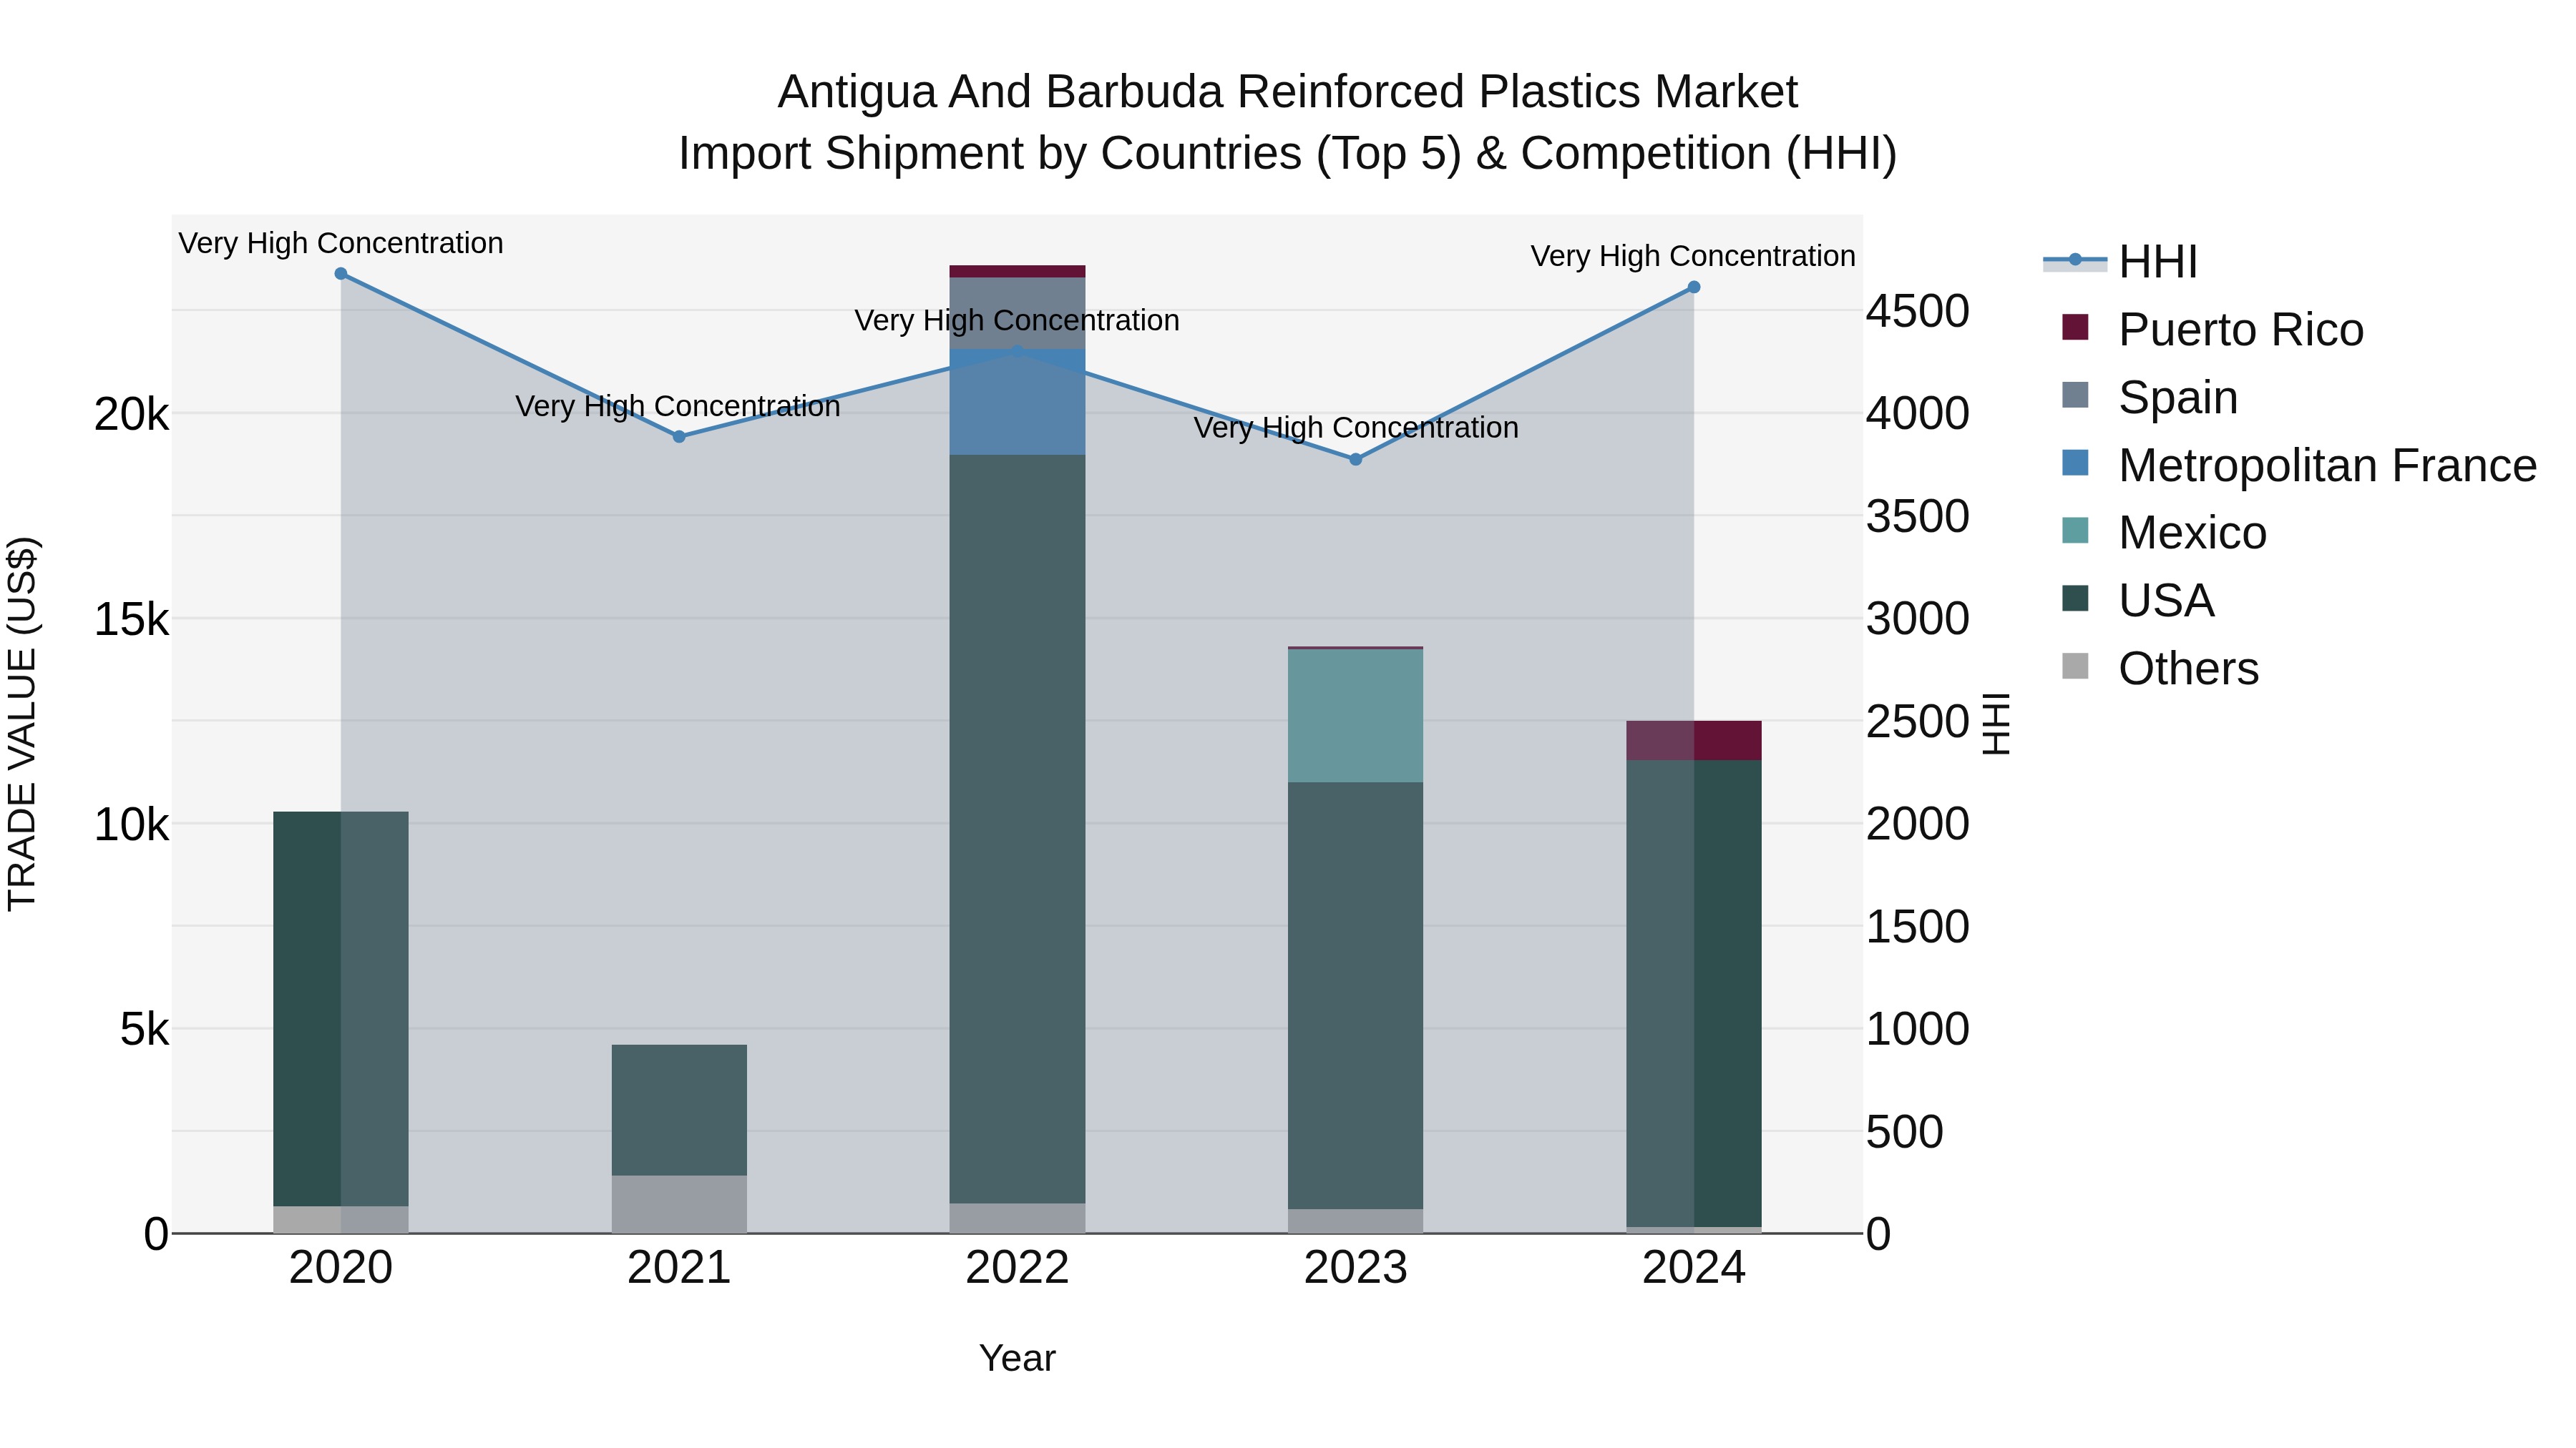Toggle USA series in legend
This screenshot has height=1448, width=2576.
[2138, 601]
